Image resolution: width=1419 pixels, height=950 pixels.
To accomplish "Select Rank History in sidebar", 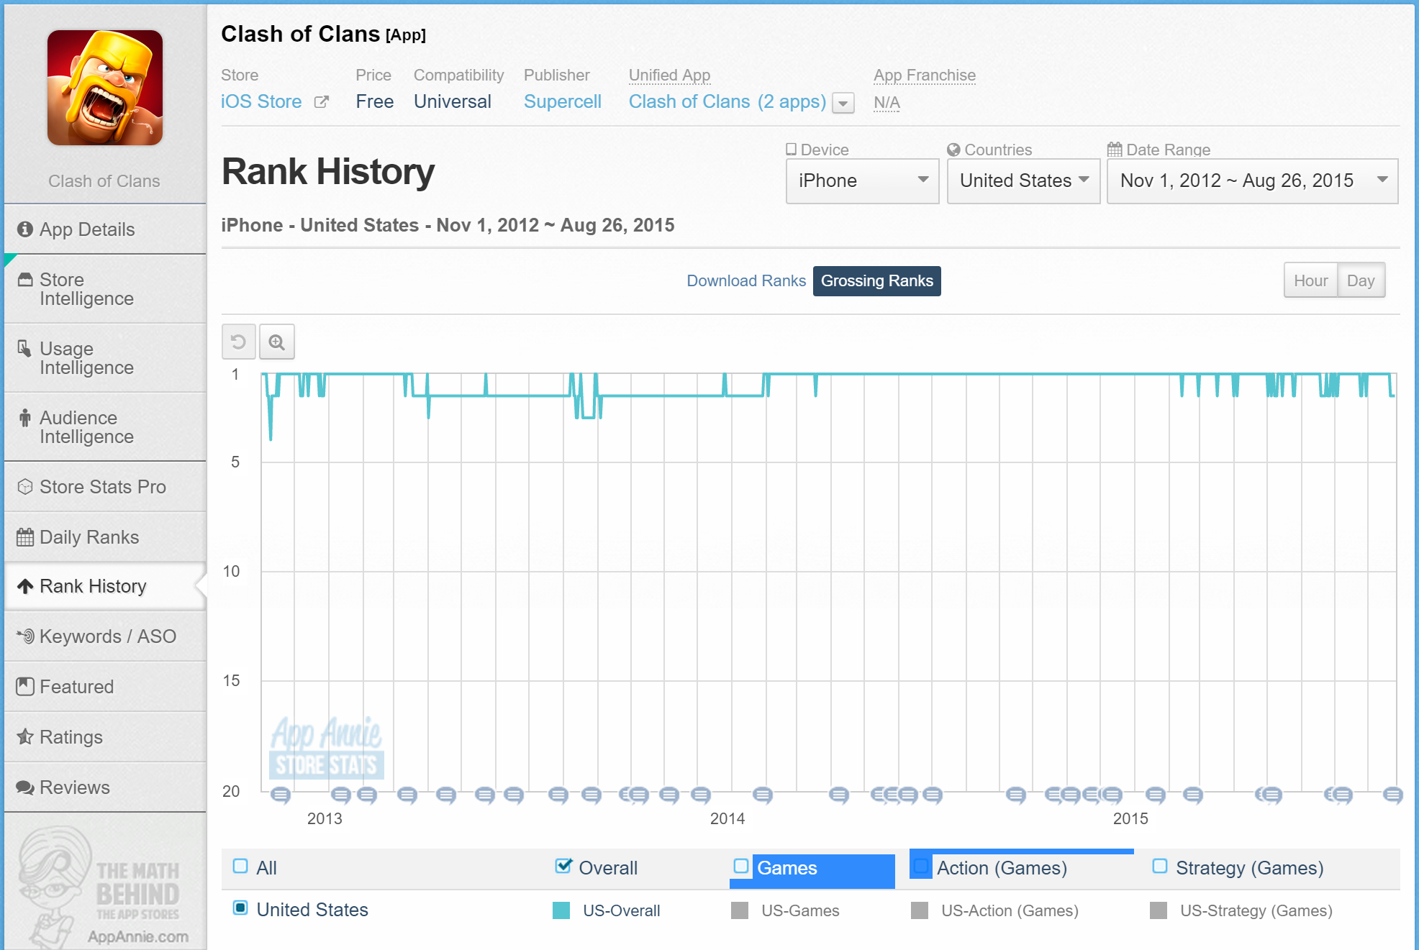I will [x=105, y=586].
